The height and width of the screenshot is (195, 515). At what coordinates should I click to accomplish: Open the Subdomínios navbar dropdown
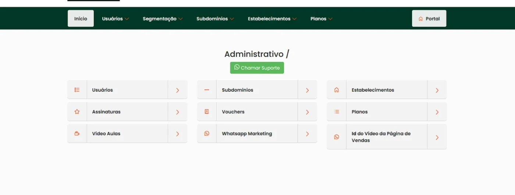215,19
